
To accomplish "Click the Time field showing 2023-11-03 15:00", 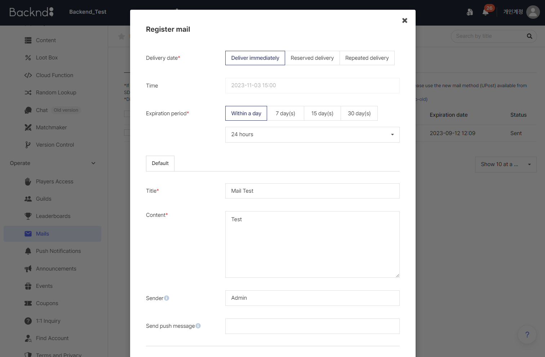I will click(313, 86).
